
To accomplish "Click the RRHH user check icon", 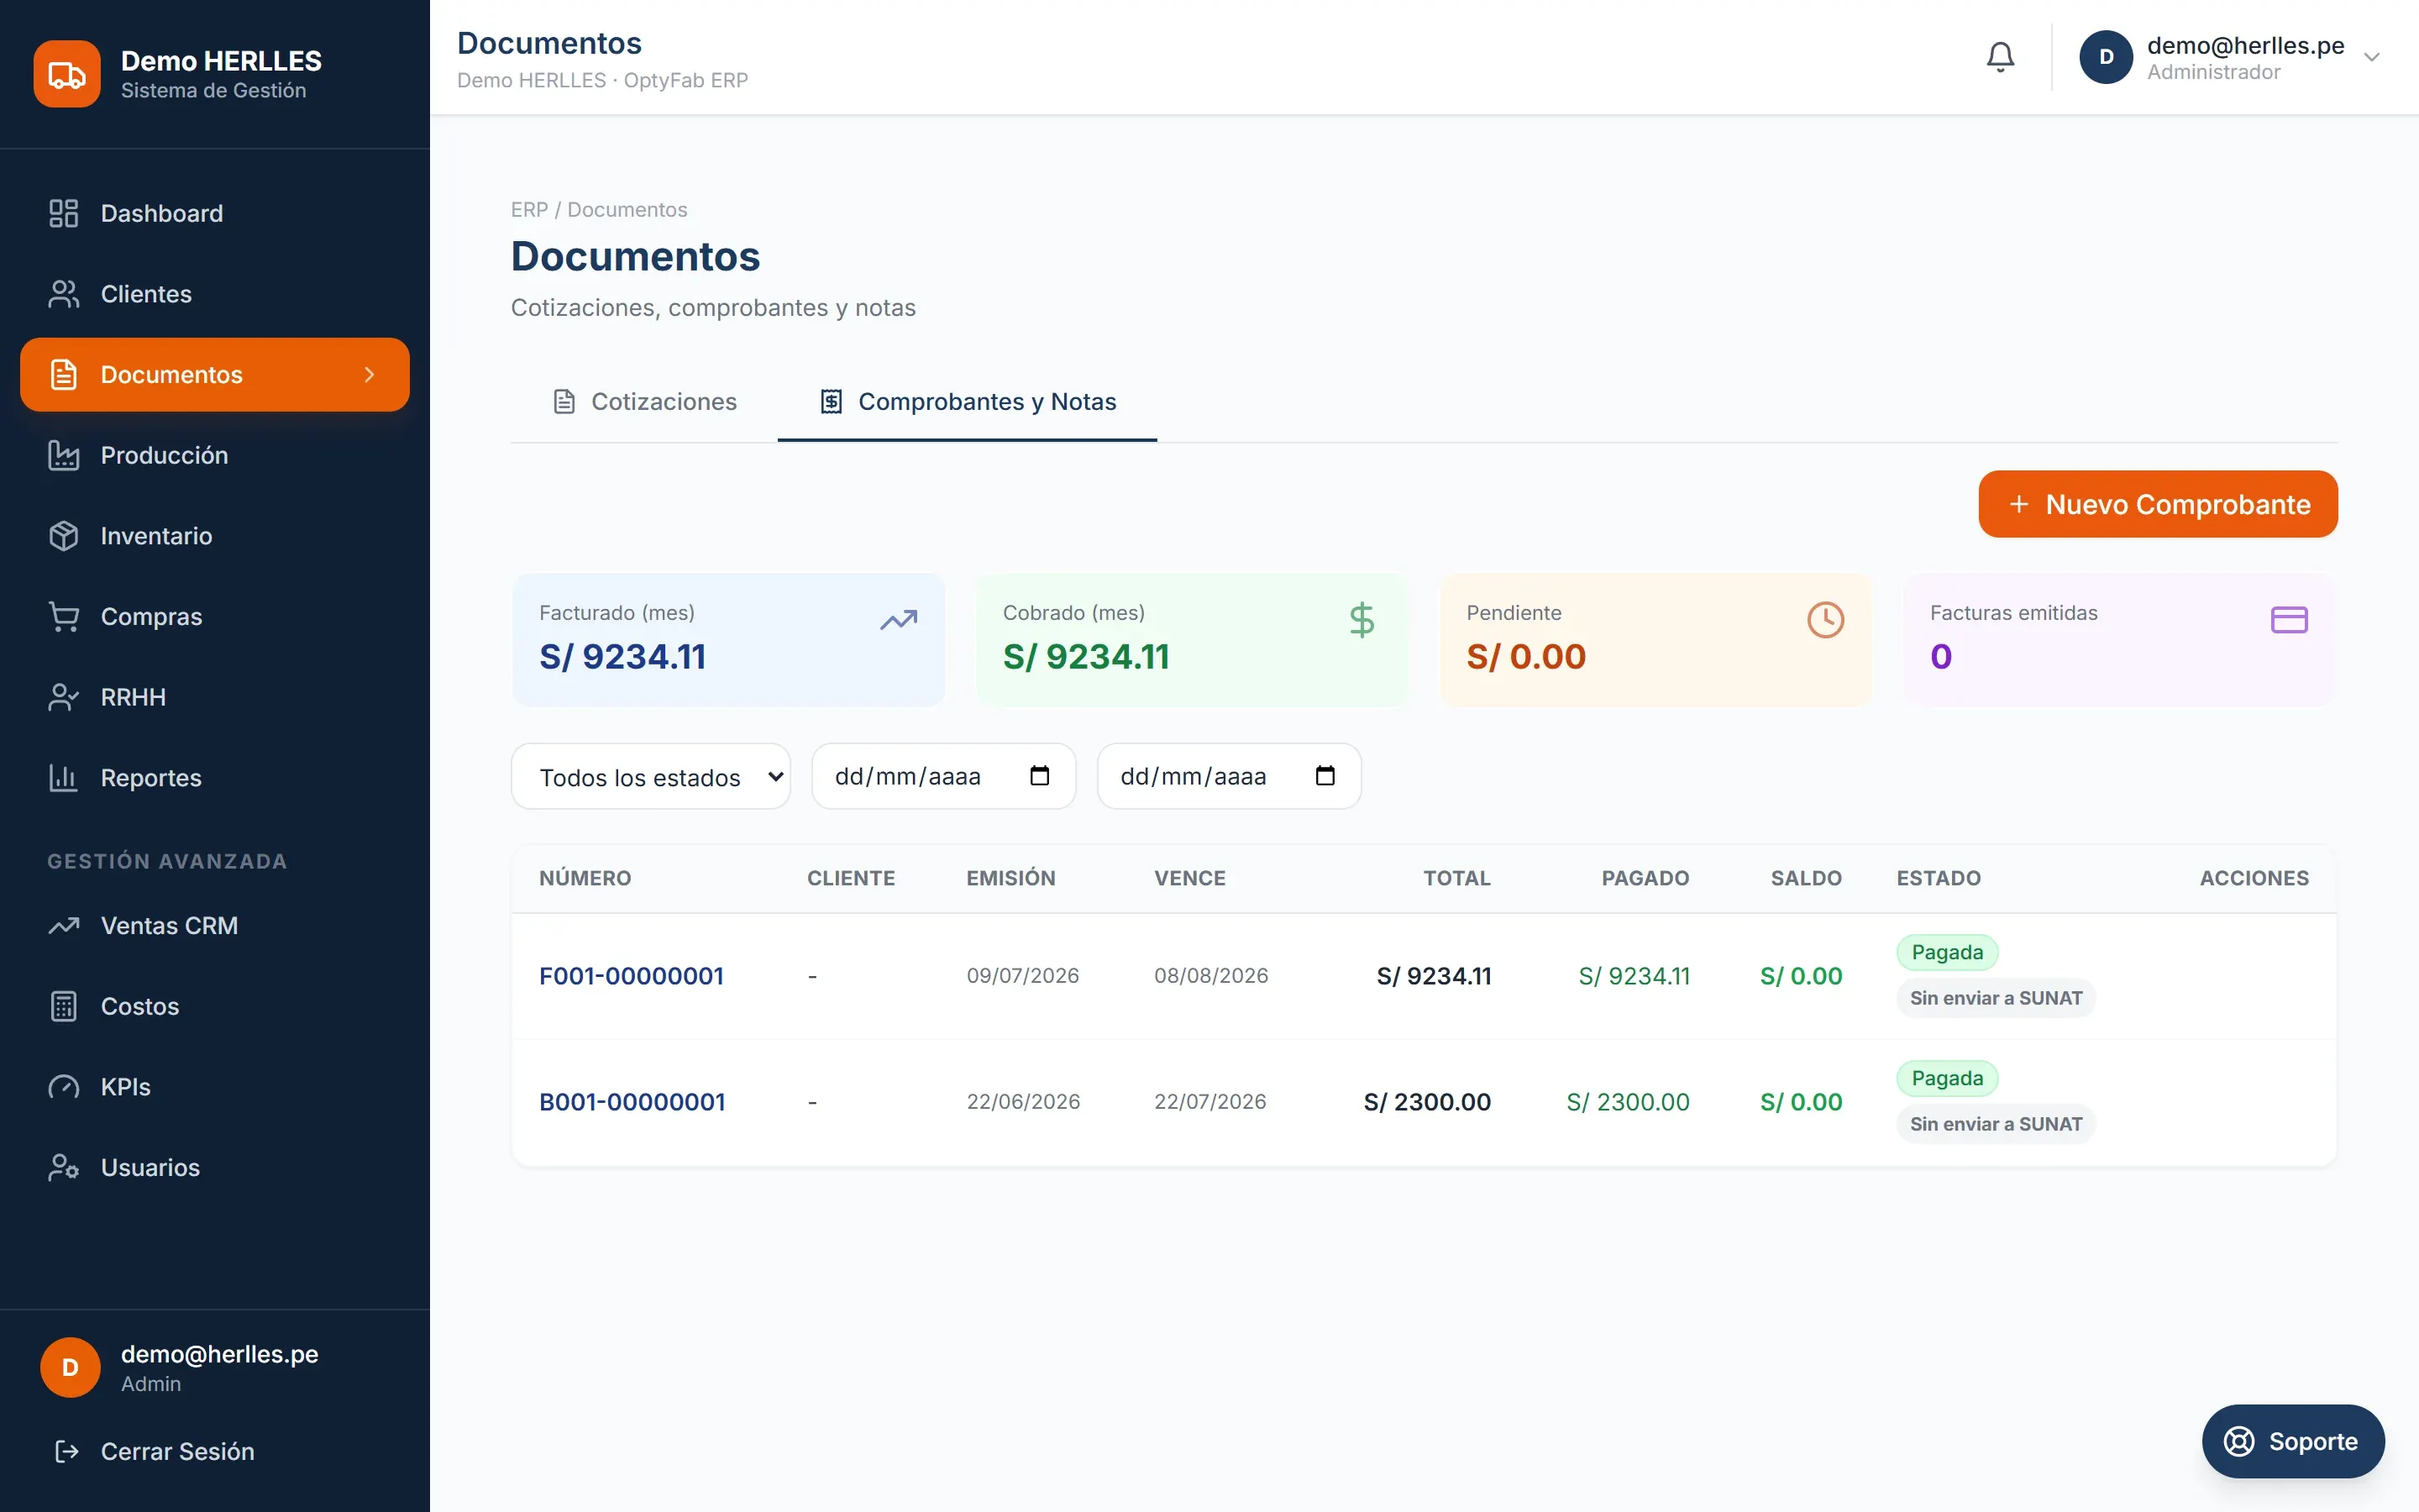I will click(64, 697).
